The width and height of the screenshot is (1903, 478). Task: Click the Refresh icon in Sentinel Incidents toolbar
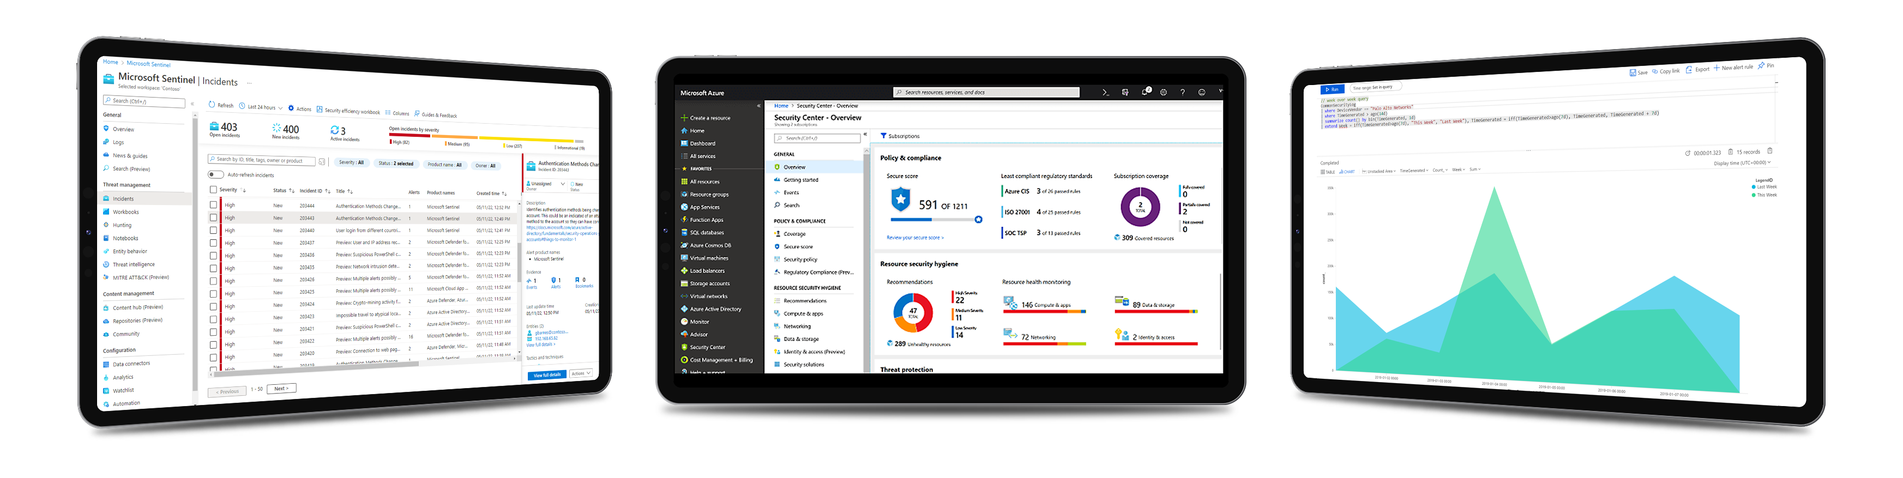[x=212, y=104]
